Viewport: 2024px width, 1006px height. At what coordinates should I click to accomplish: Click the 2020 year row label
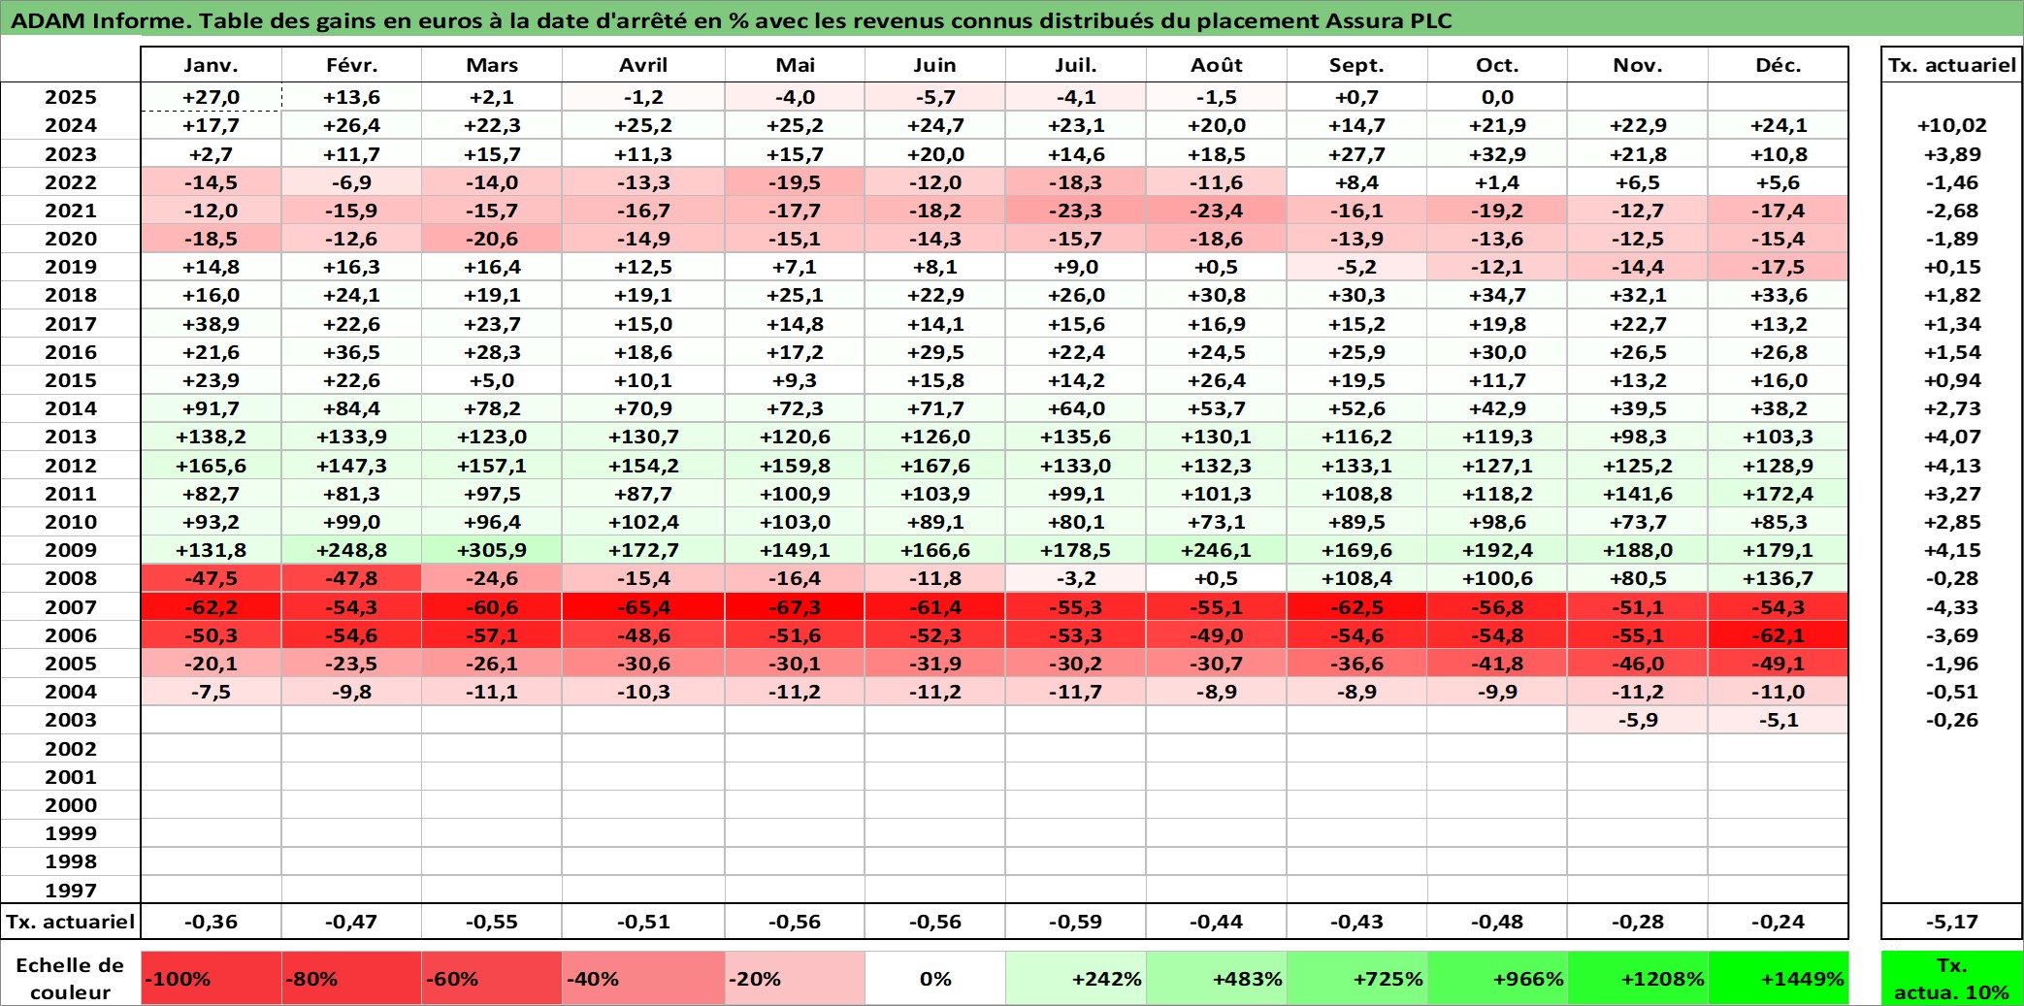click(71, 239)
